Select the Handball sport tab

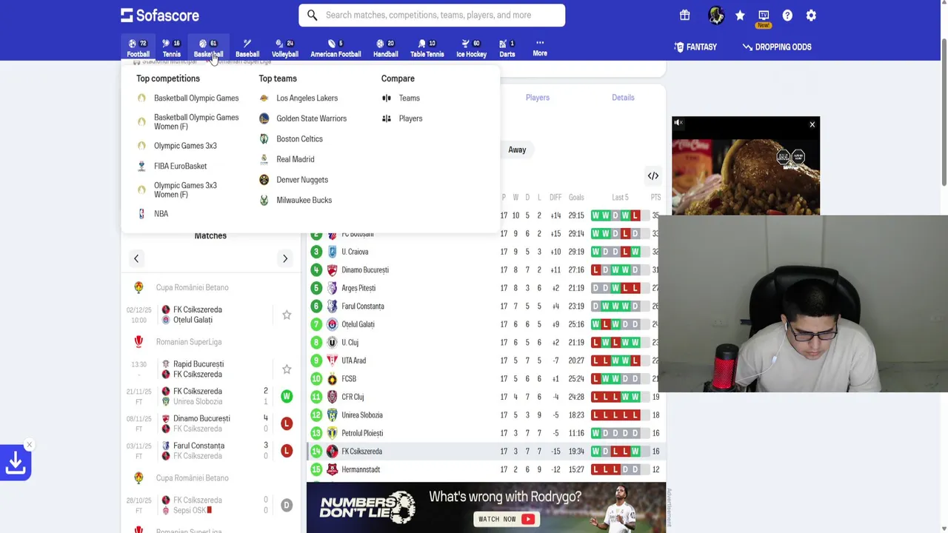click(385, 48)
